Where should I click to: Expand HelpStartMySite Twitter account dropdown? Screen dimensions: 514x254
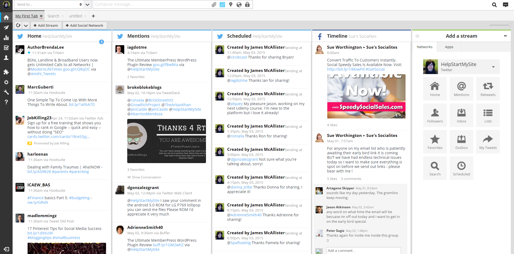pyautogui.click(x=493, y=67)
